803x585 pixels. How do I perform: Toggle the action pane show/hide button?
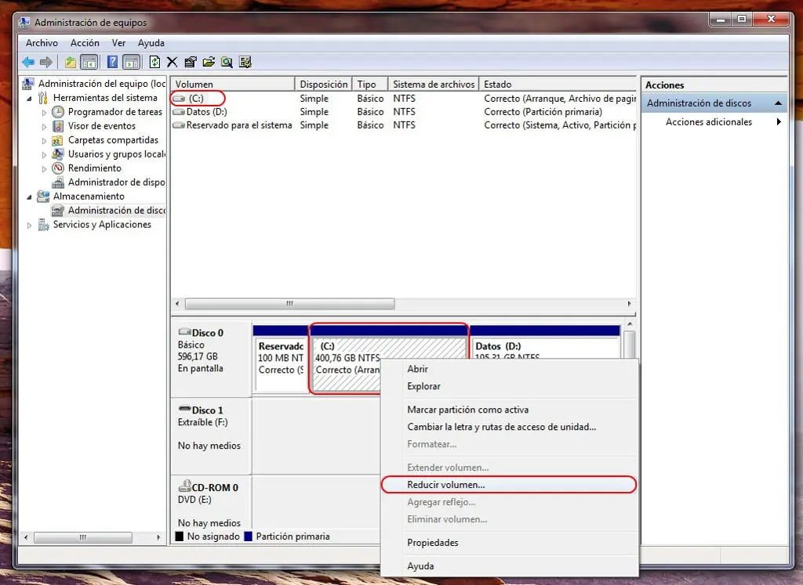click(x=131, y=63)
